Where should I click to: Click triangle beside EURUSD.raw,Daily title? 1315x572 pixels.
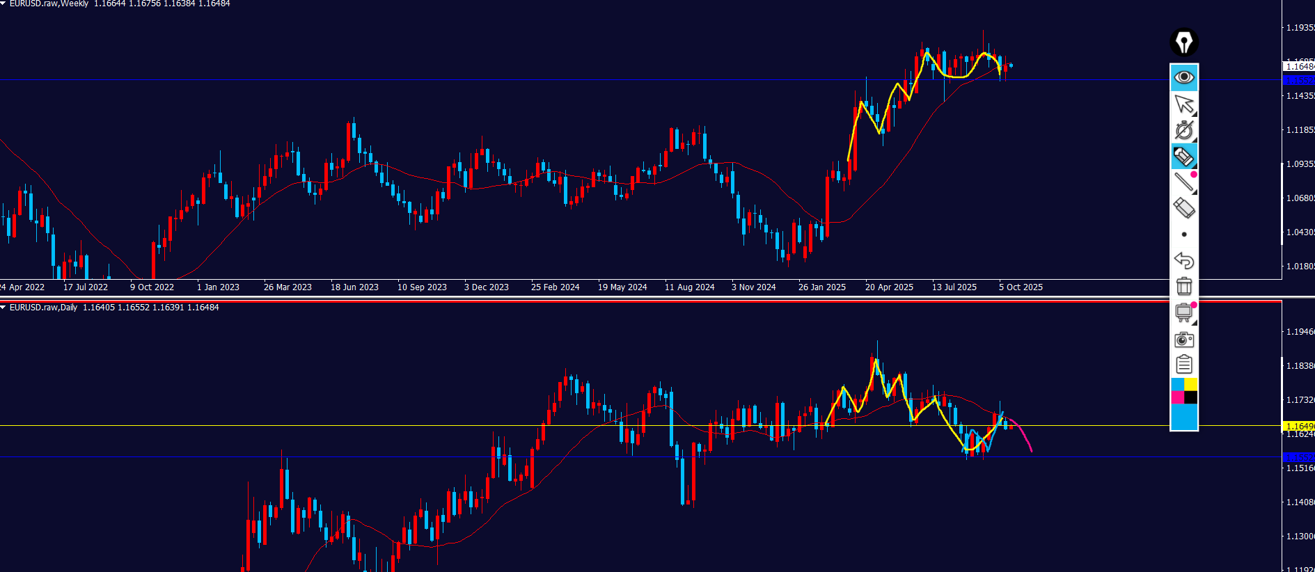point(3,308)
